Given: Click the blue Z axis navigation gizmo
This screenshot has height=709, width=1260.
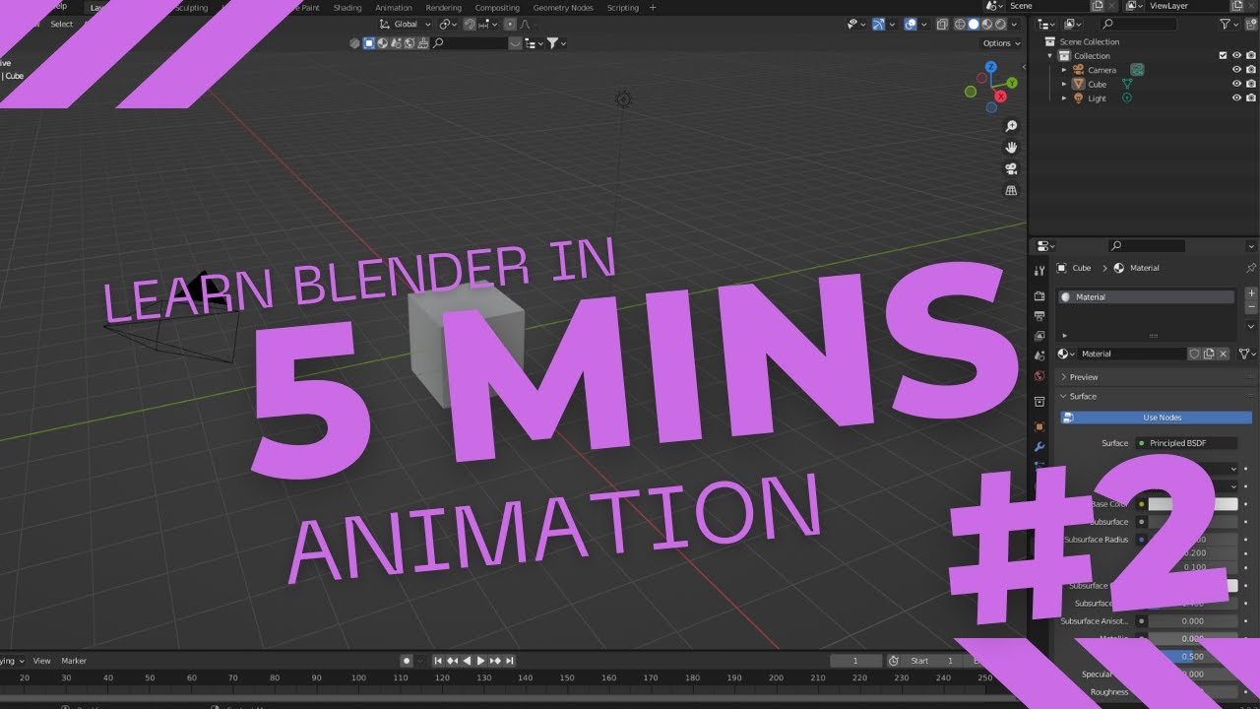Looking at the screenshot, I should click(990, 67).
